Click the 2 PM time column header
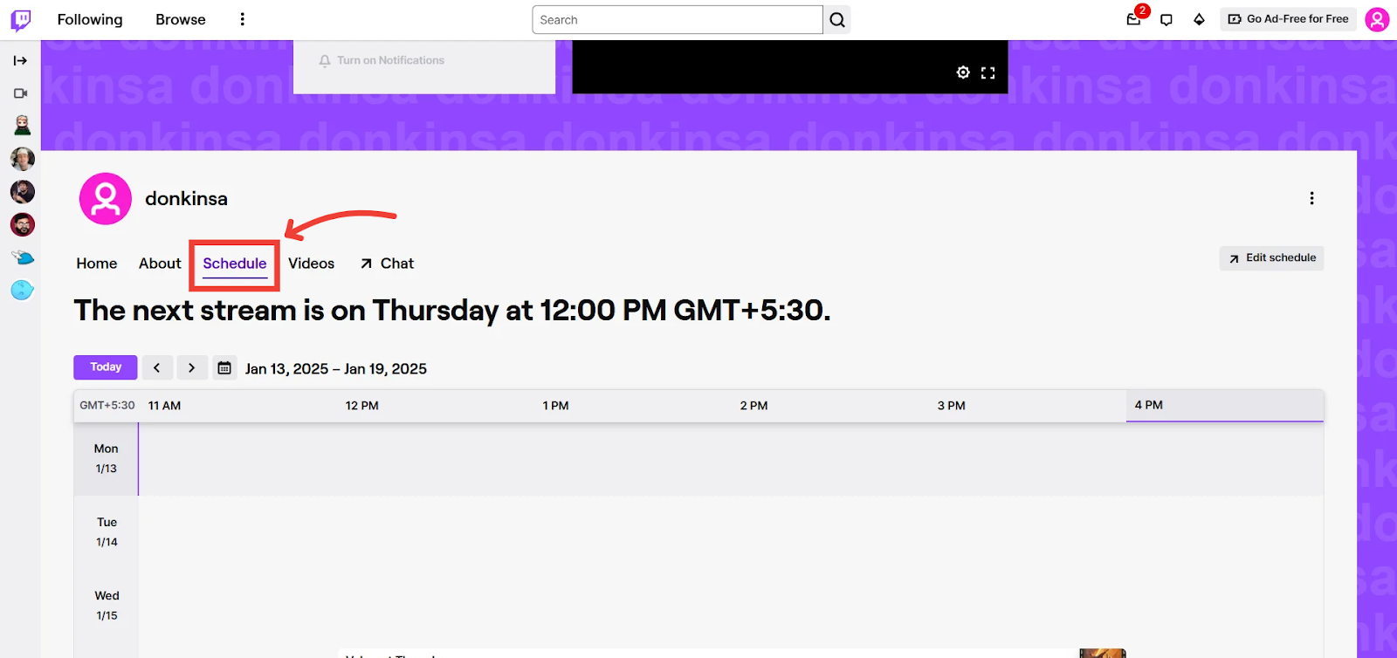 tap(754, 406)
